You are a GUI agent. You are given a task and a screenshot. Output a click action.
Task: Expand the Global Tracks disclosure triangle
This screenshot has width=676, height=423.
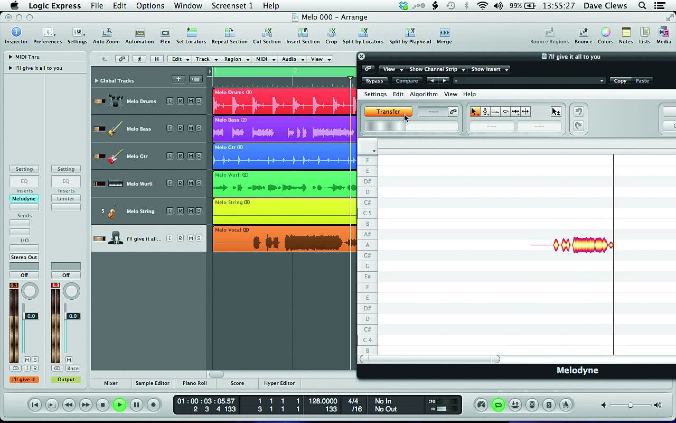(x=97, y=81)
